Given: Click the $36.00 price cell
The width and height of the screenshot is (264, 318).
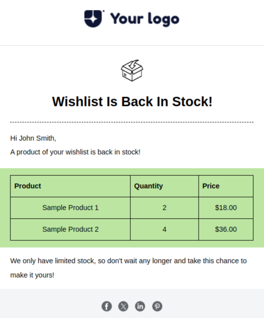Looking at the screenshot, I should coord(226,229).
